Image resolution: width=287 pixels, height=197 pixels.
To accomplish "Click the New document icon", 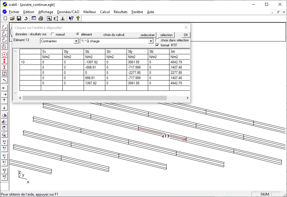I will click(x=5, y=18).
